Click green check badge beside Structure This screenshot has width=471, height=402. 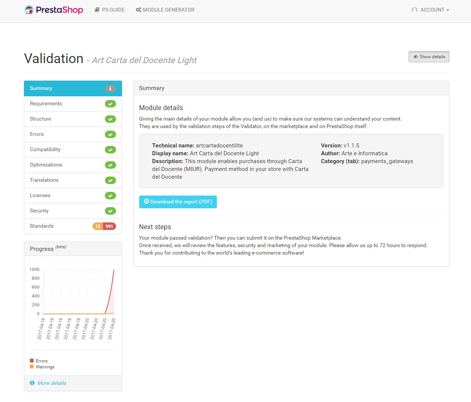point(110,119)
